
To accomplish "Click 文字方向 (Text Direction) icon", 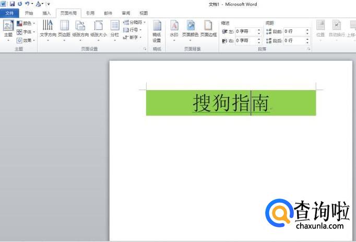I will (48, 25).
